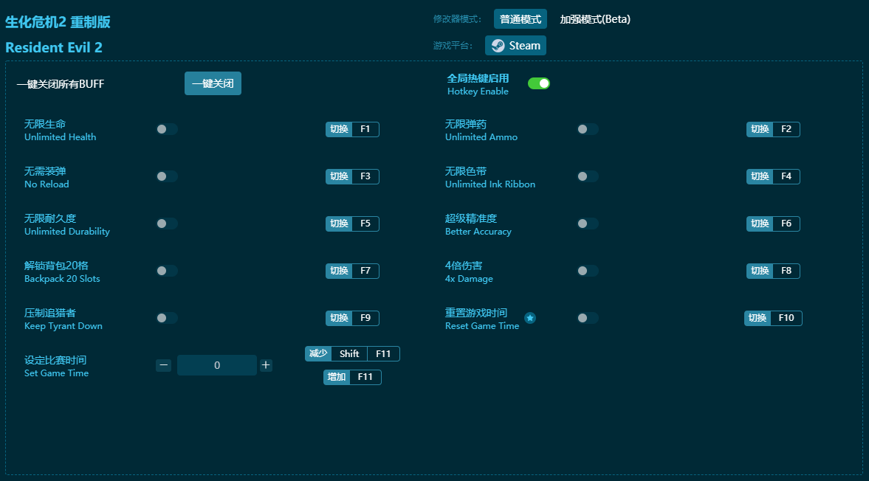
Task: Click the 一键关闭 button
Action: tap(213, 83)
